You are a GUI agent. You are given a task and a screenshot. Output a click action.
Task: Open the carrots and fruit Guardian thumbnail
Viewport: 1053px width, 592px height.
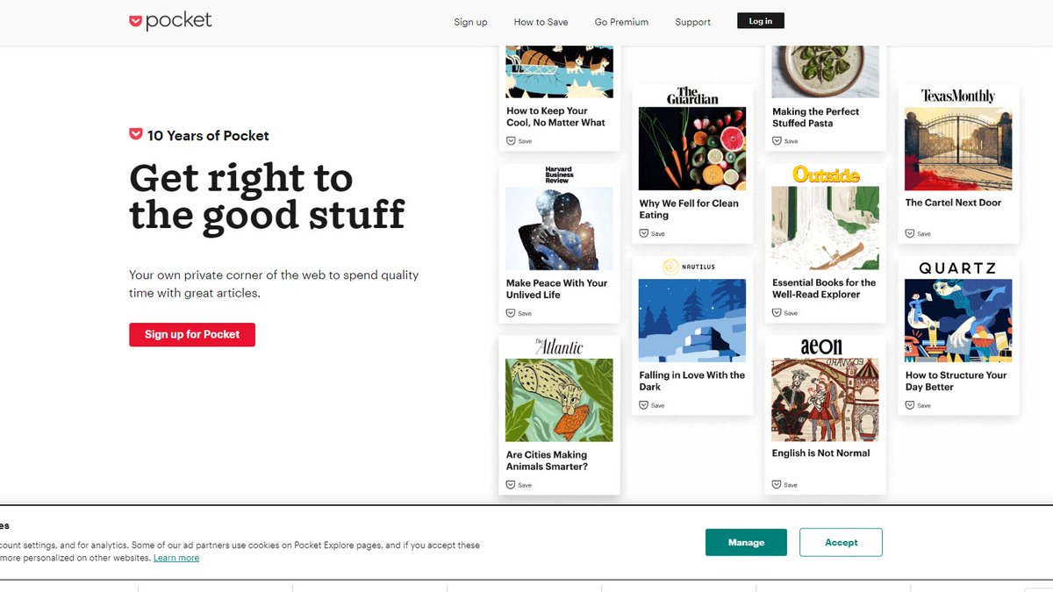692,149
